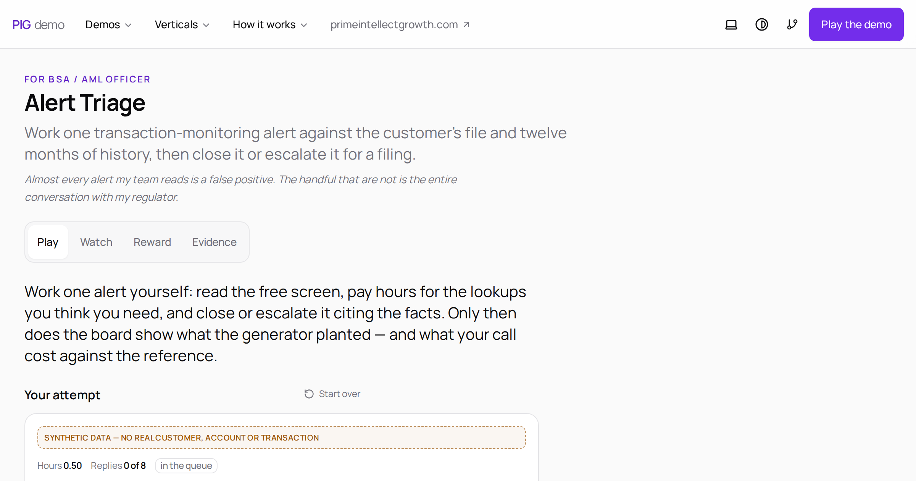Click the synthetic data notice banner
Image resolution: width=916 pixels, height=481 pixels.
coord(282,437)
